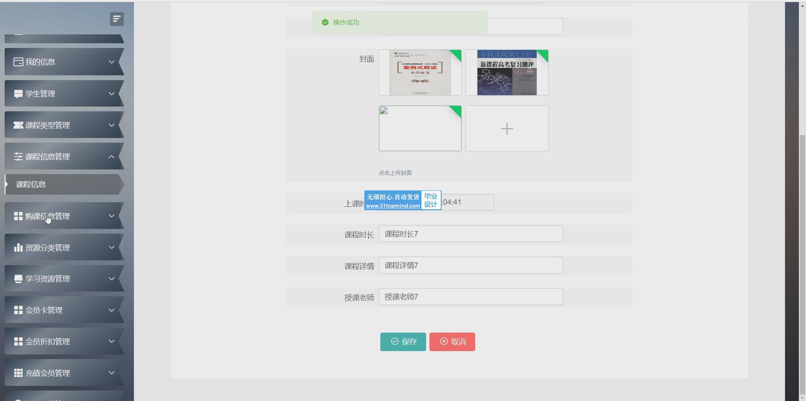Viewport: 806px width, 401px height.
Task: Click the 授课老师 input field
Action: coord(471,297)
